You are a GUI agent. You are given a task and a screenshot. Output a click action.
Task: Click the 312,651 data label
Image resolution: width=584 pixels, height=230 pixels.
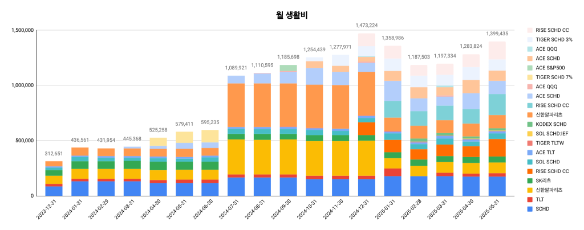(54, 153)
